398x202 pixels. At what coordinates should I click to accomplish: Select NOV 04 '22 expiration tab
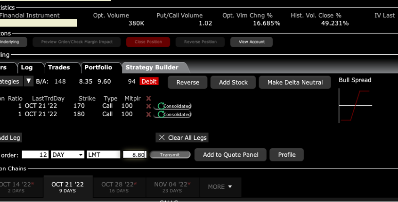click(172, 187)
